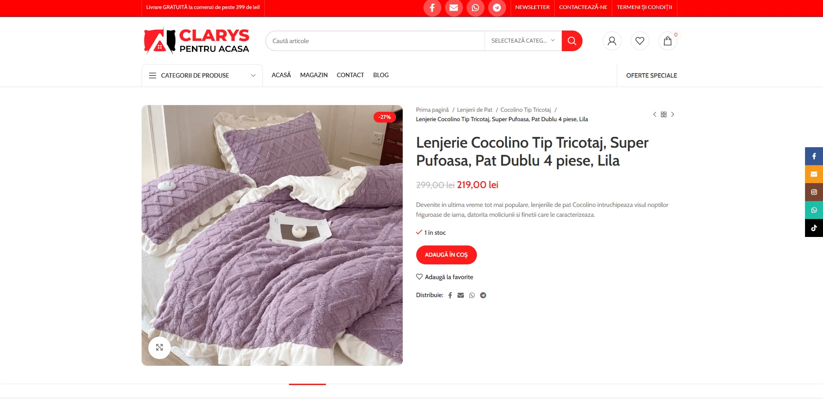Open the MAGAZIN menu item

click(314, 75)
